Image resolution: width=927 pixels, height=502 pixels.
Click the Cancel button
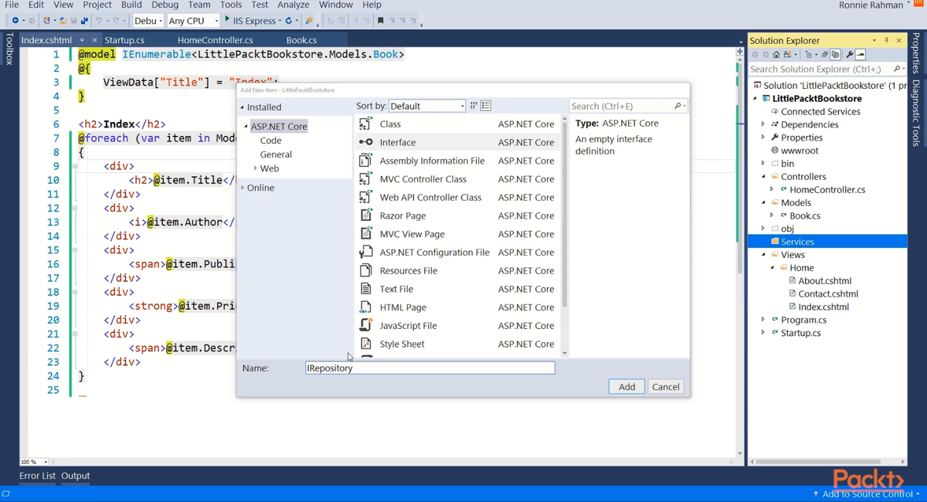coord(665,387)
